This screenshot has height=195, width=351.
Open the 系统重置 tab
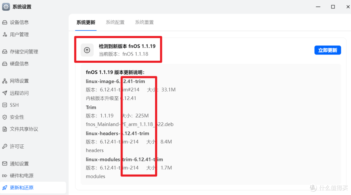[x=144, y=22]
